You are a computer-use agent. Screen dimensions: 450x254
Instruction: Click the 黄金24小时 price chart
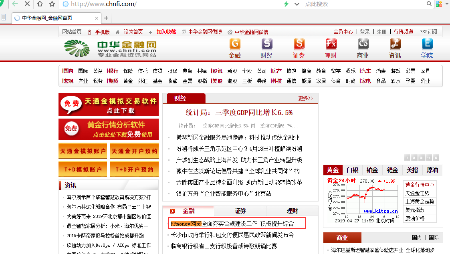[x=363, y=200]
